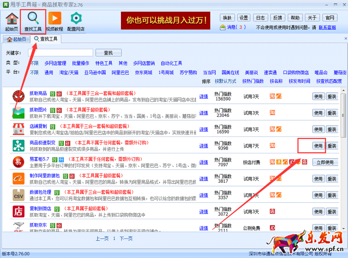Open the 视频教程 video tutorial icon

(55, 18)
